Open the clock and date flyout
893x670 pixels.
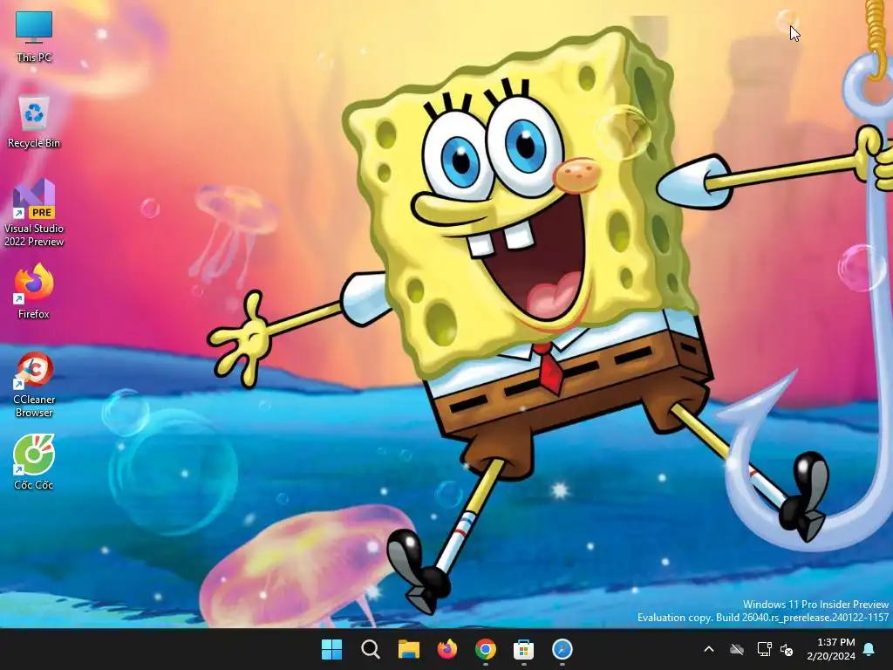(x=831, y=649)
